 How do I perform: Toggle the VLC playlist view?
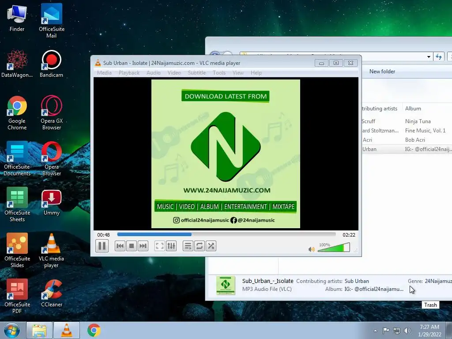[188, 246]
